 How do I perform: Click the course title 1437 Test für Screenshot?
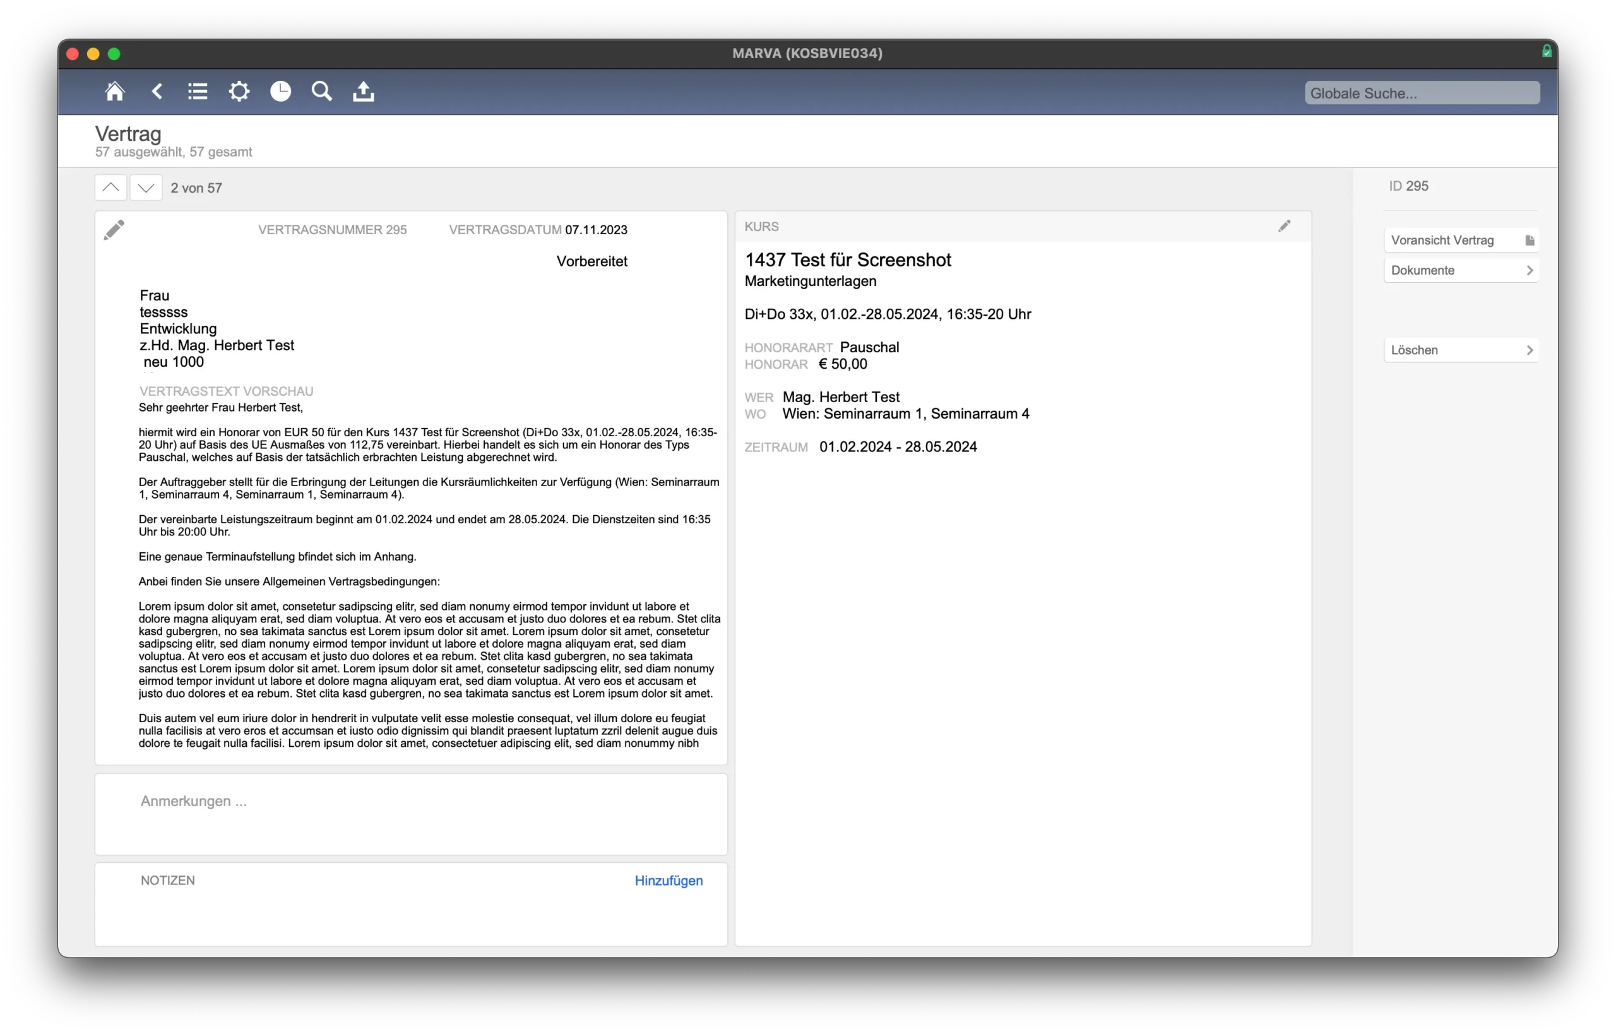(x=848, y=260)
